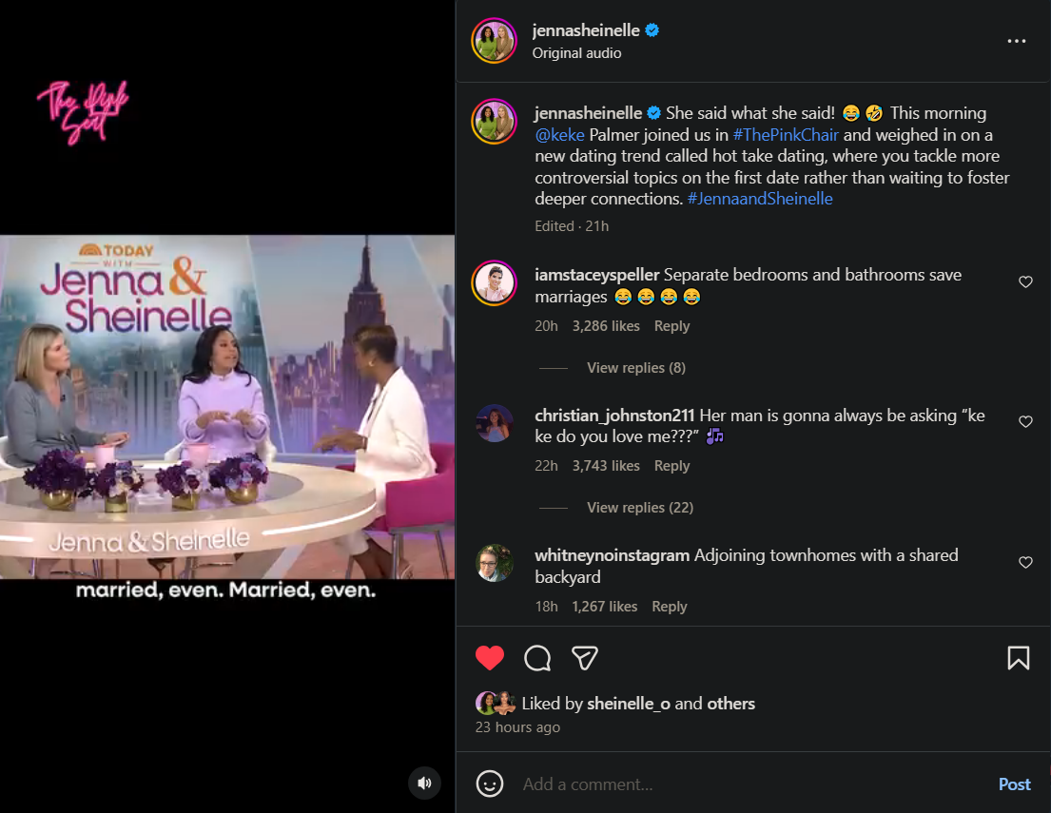Open the three-dot more options menu
1051x813 pixels.
pos(1017,41)
